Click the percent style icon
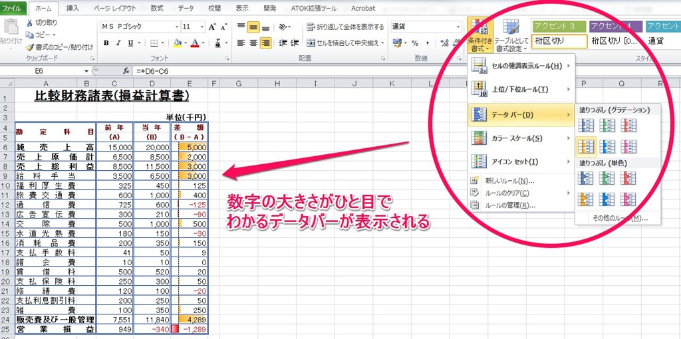The image size is (681, 339). (x=414, y=43)
